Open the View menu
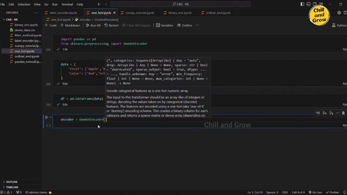Image resolution: width=347 pixels, height=195 pixels. point(37,4)
